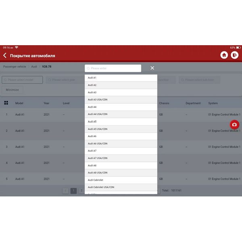Viewport: 242px width, 242px height.
Task: Click the Minimize button
Action: [x=13, y=90]
